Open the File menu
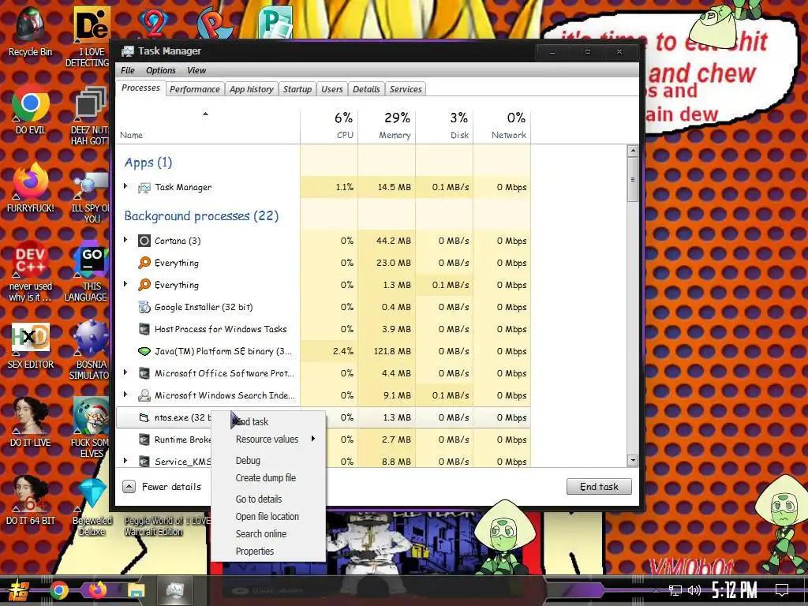 pyautogui.click(x=127, y=70)
